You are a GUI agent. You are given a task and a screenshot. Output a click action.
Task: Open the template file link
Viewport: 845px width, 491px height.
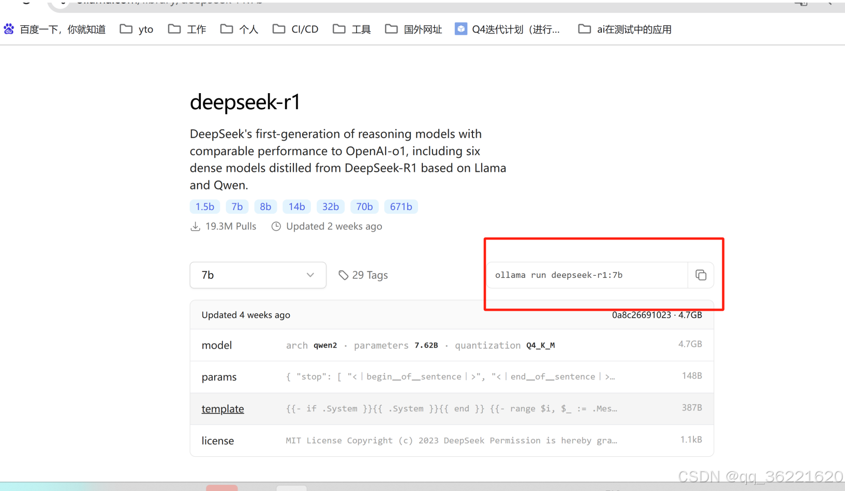tap(223, 409)
